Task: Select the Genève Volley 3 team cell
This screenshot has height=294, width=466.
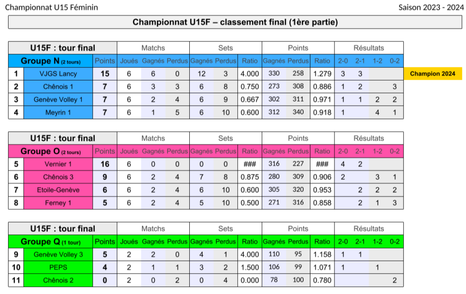Action: (x=58, y=254)
